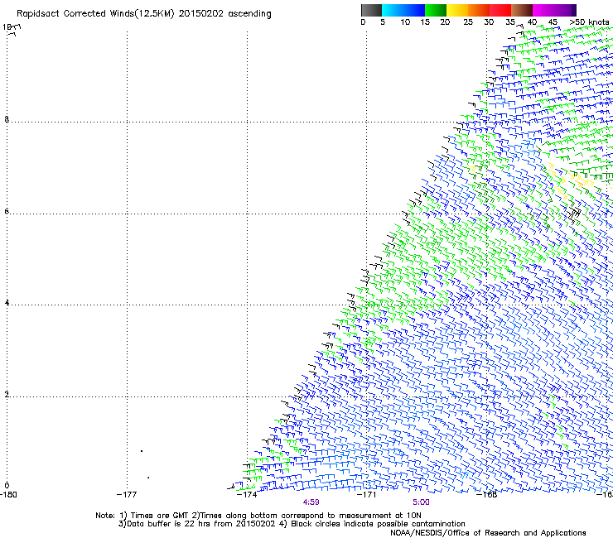This screenshot has height=538, width=613.
Task: Pick the gray 0-5 knots legend color
Action: pyautogui.click(x=371, y=10)
